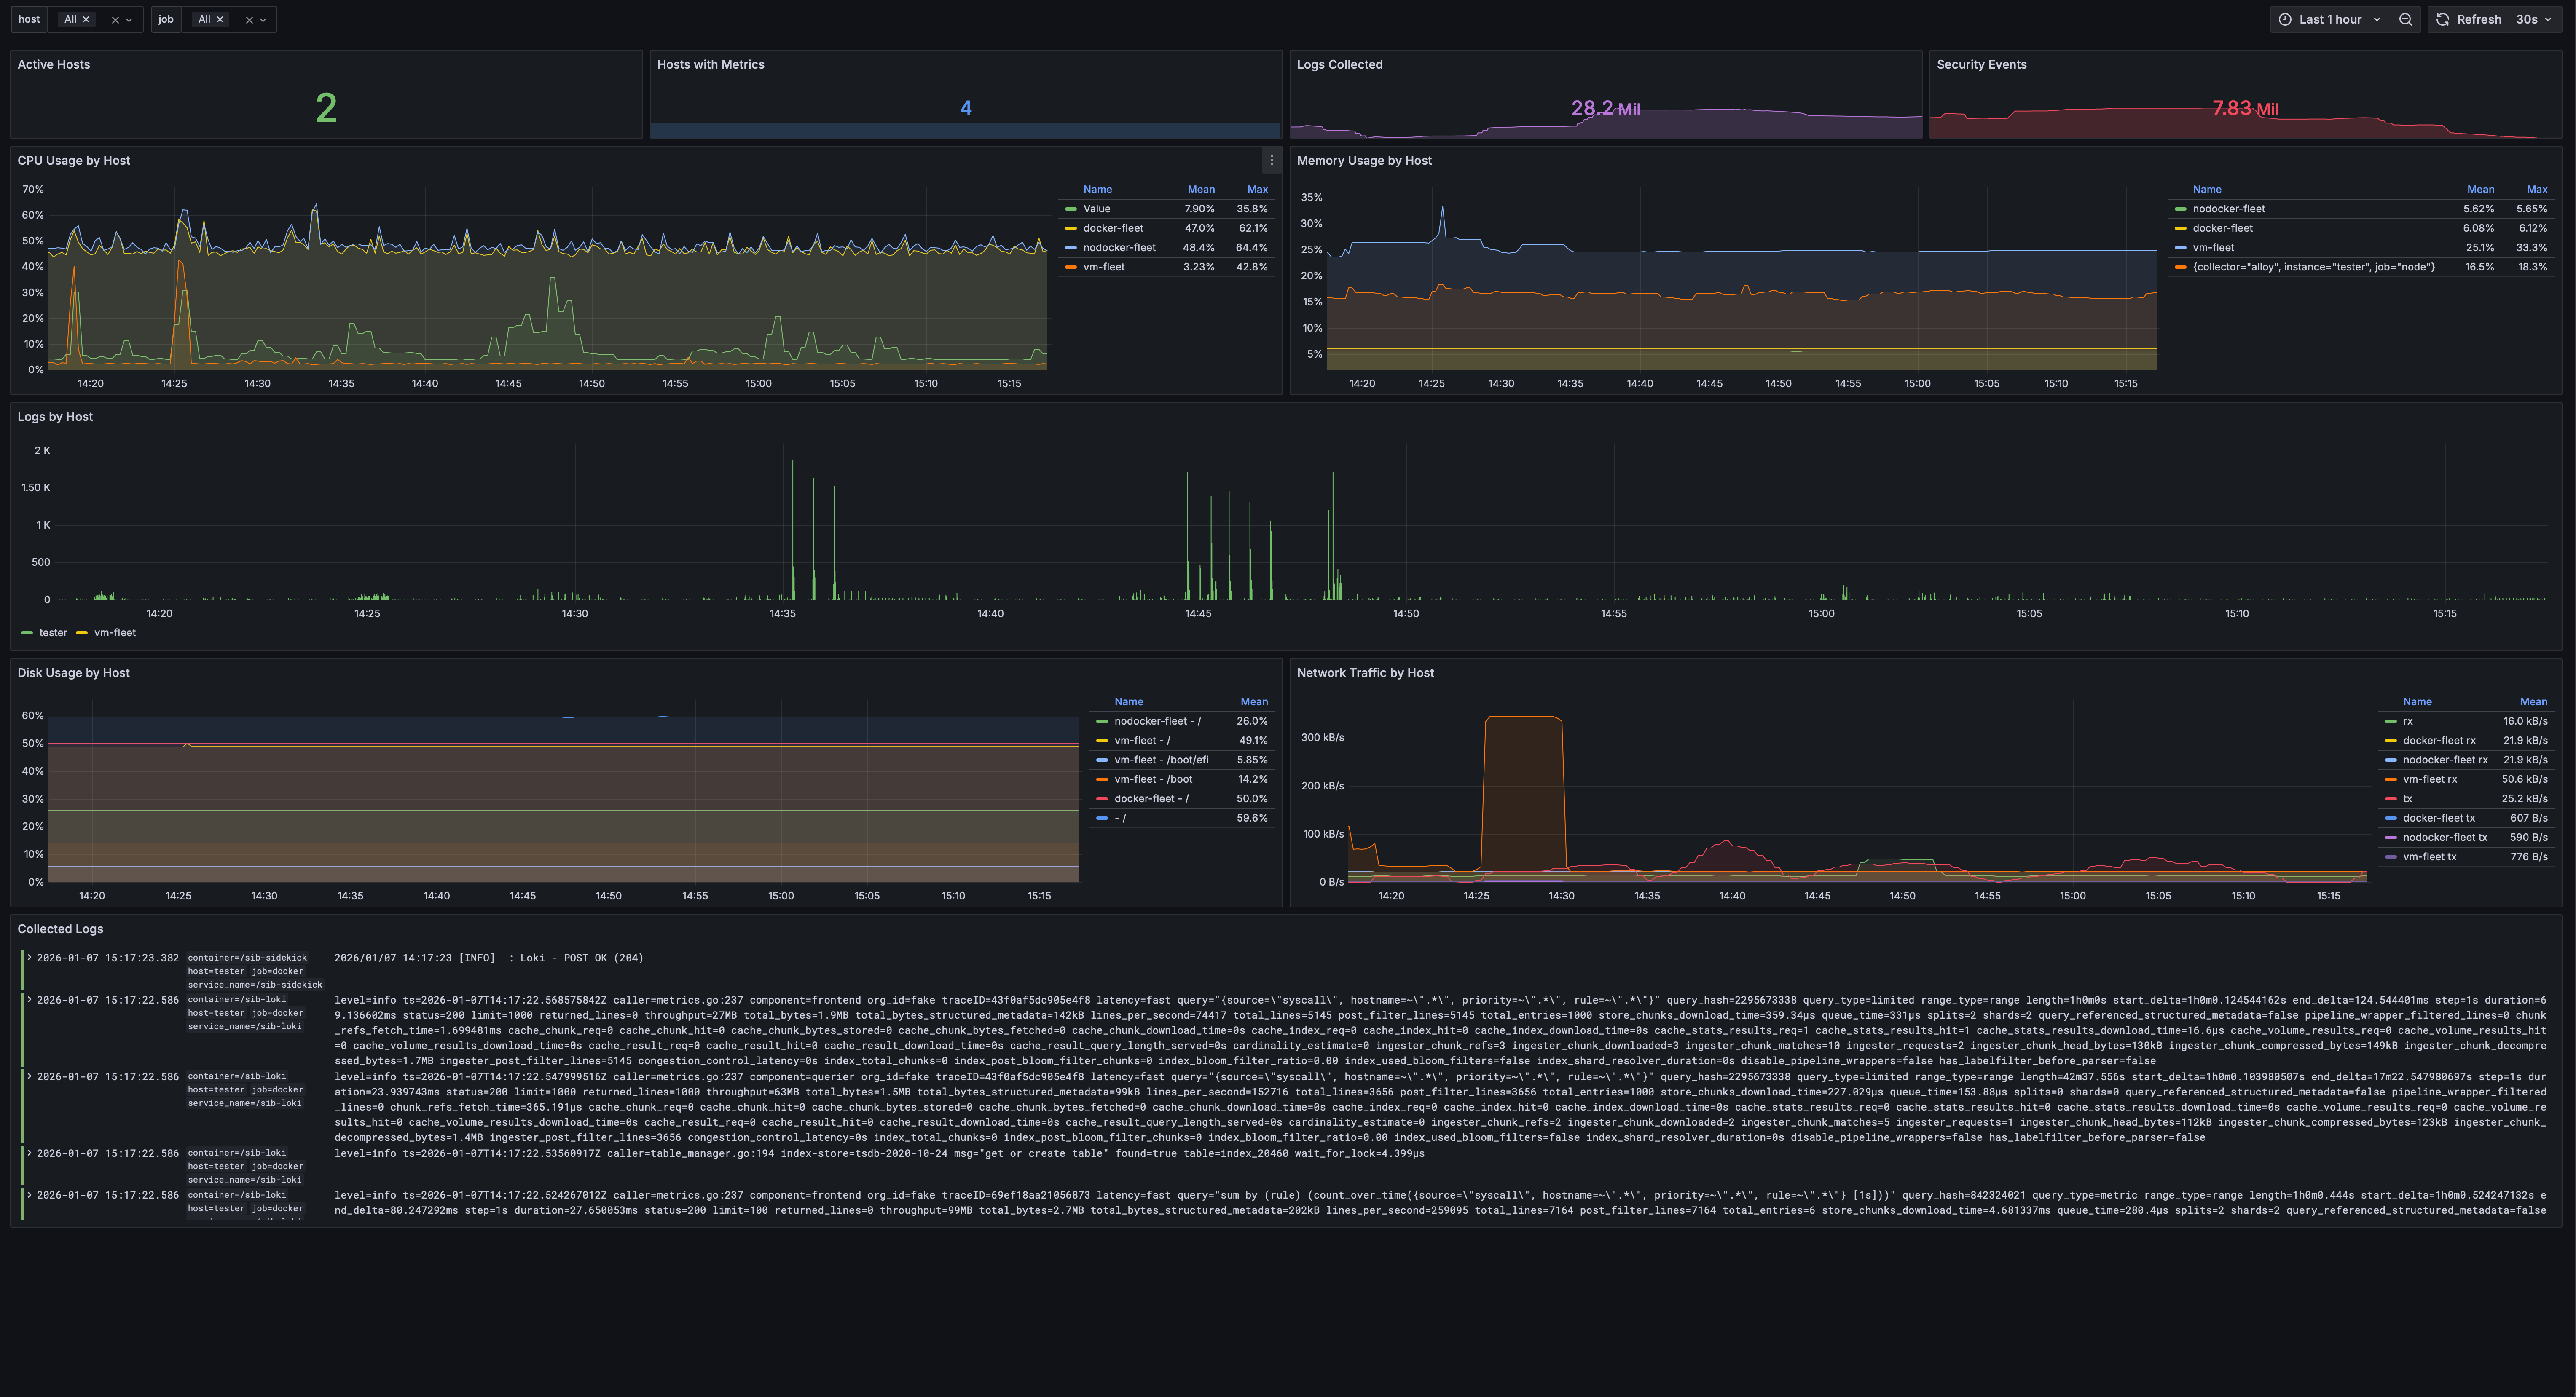Toggle 'nodocker-fleet rx' series in Network legend

point(2445,760)
